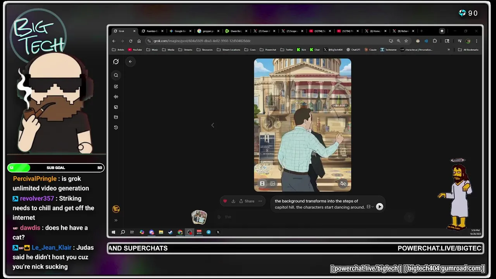
Task: Switch to video view icon on the media
Action: pos(262,184)
